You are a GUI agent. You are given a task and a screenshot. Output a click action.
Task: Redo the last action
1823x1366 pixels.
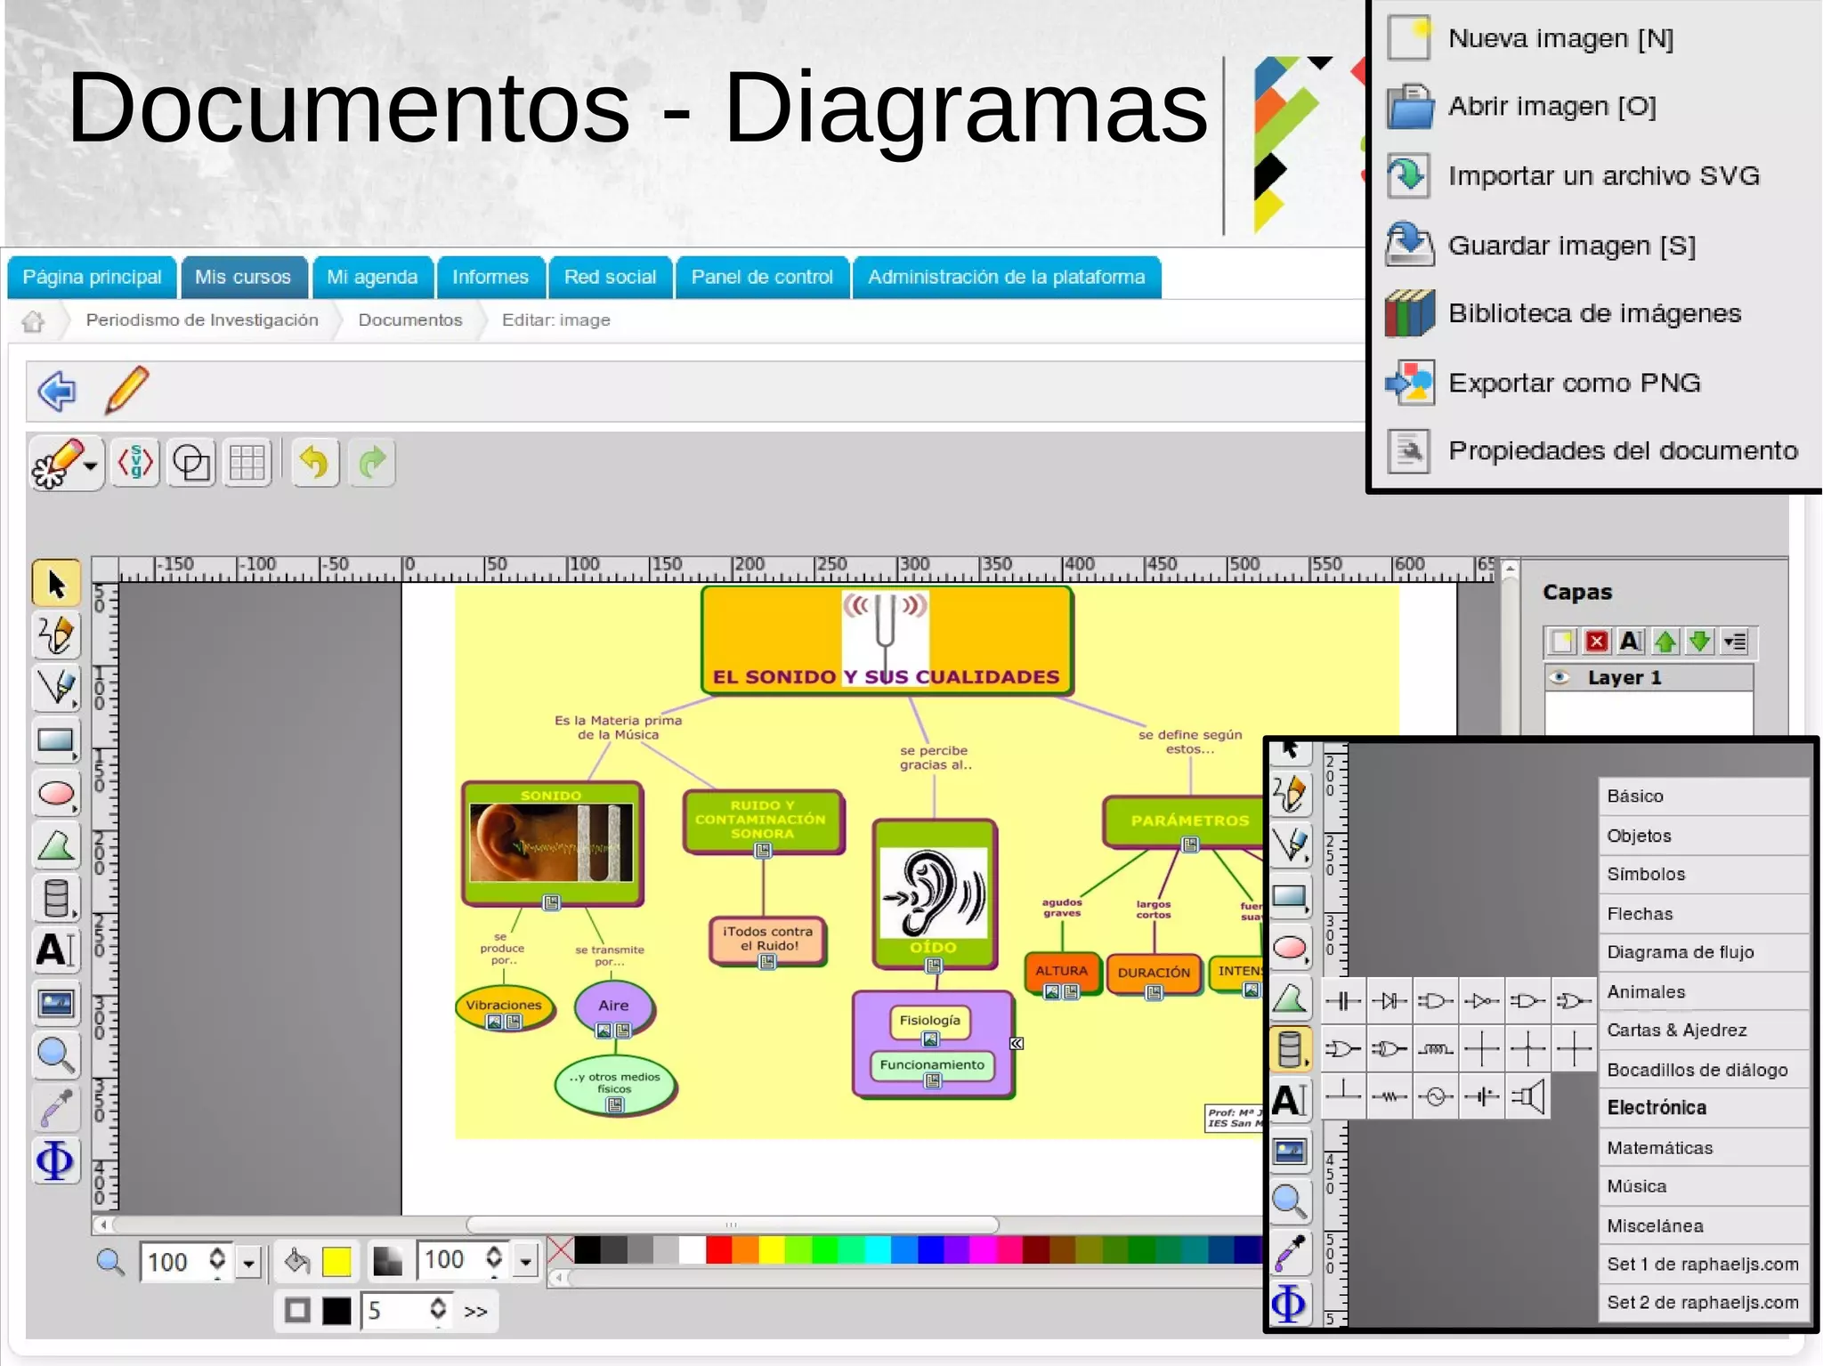pyautogui.click(x=372, y=463)
